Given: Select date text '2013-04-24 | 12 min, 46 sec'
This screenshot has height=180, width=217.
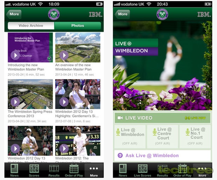Looking at the screenshot, I should [x=75, y=75].
